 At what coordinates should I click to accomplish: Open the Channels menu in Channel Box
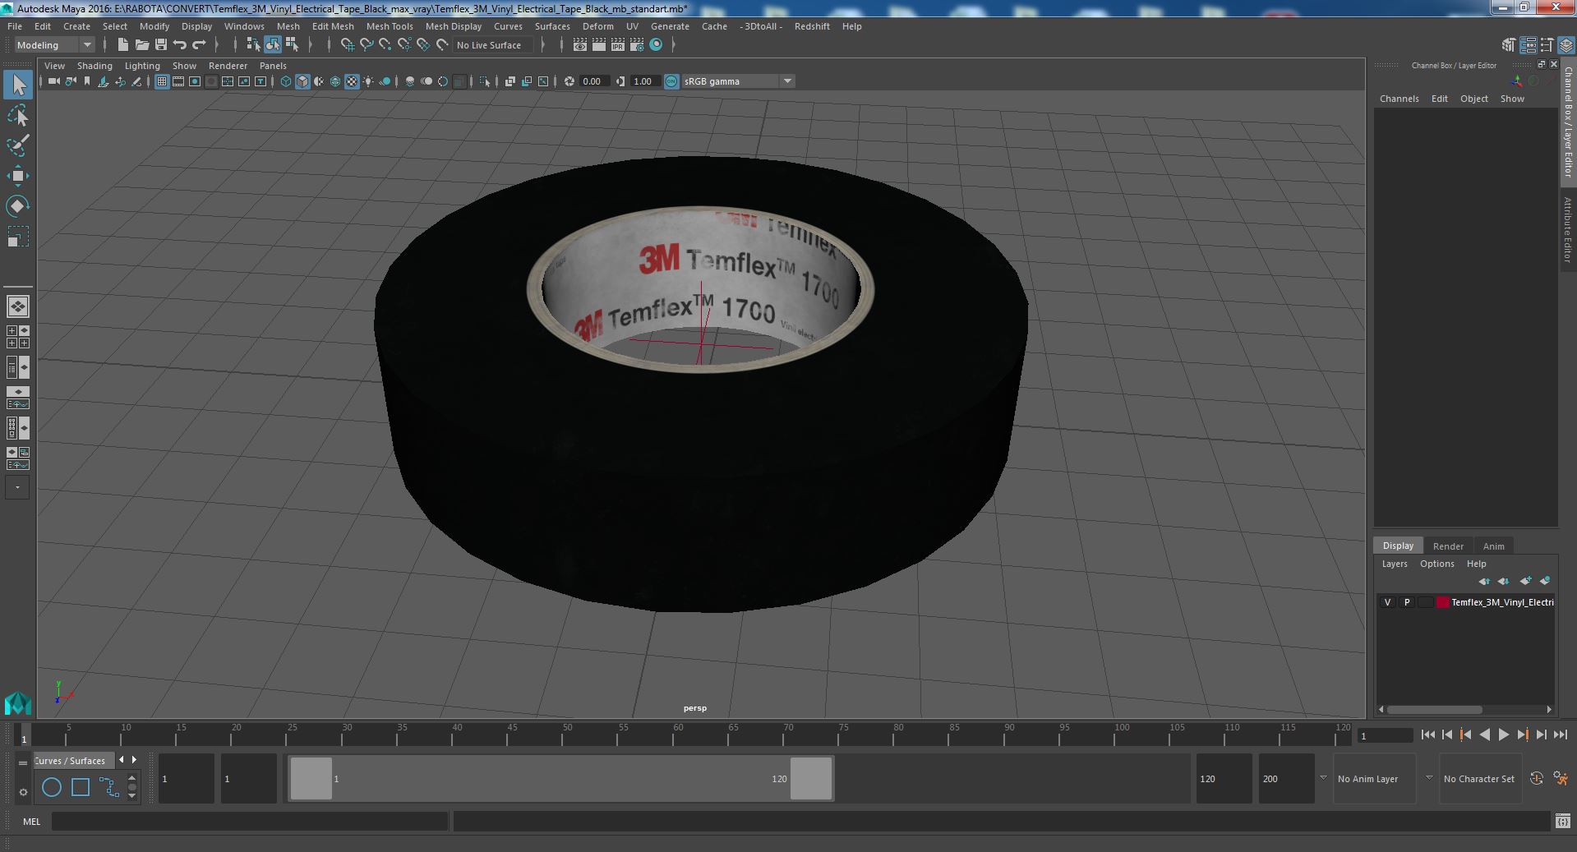pyautogui.click(x=1399, y=99)
